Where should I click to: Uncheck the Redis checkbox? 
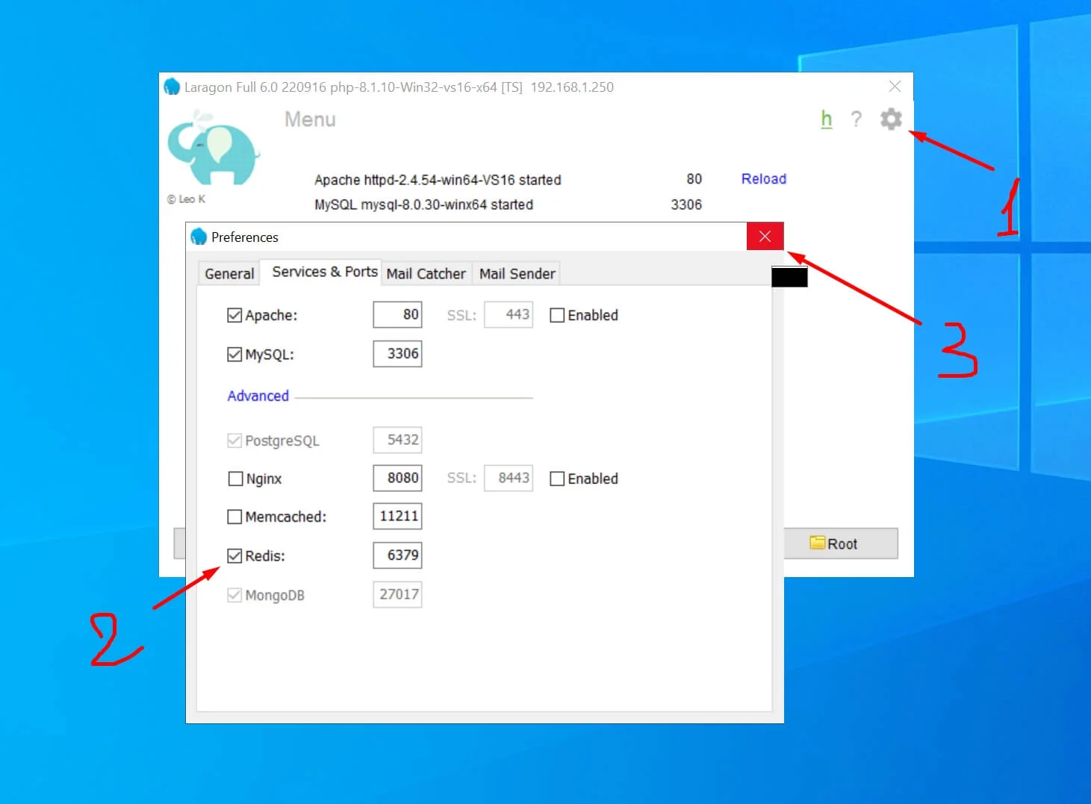click(x=234, y=555)
